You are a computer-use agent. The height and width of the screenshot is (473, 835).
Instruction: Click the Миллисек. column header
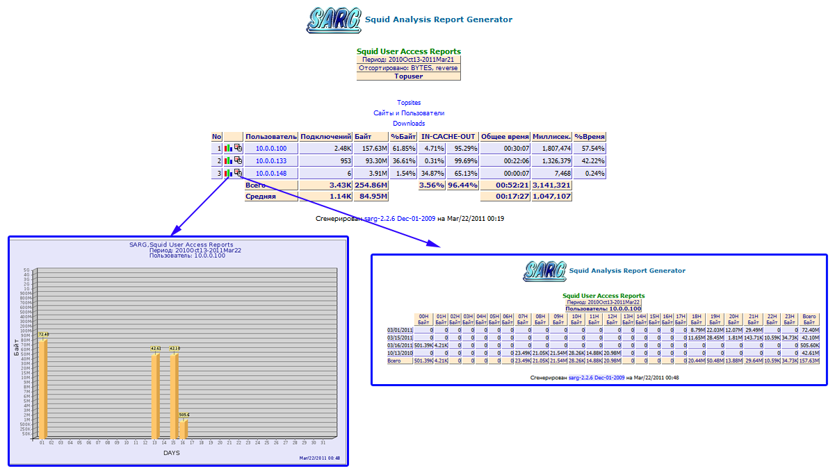click(x=552, y=137)
